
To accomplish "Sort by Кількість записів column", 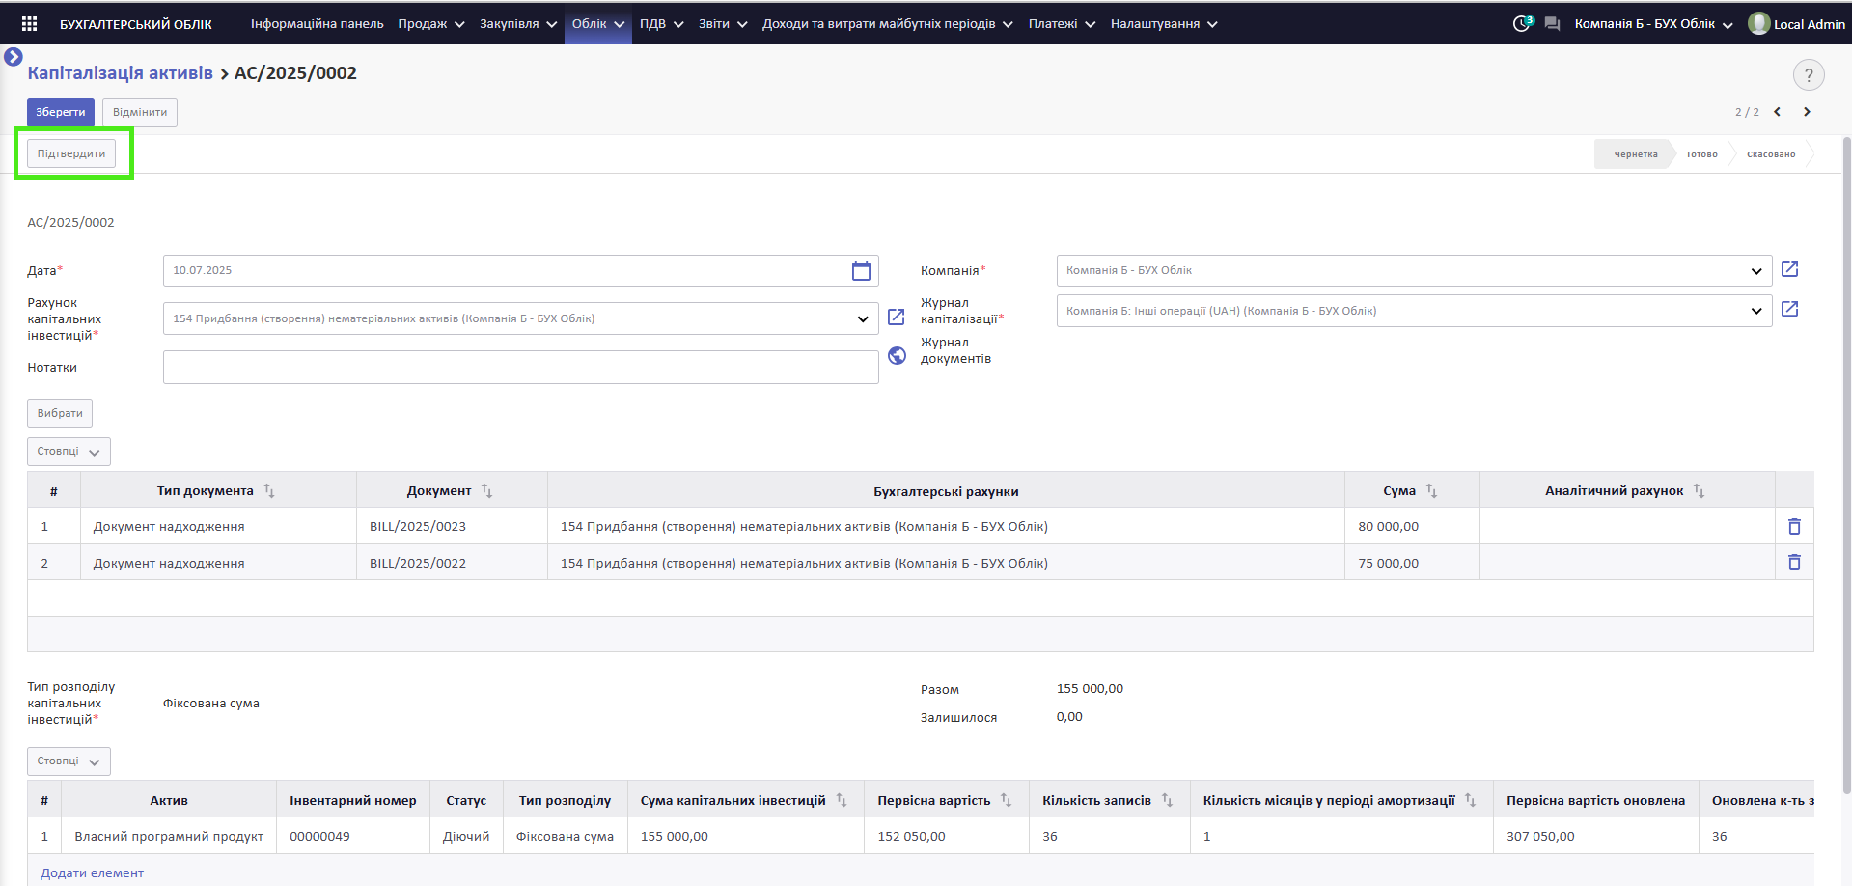I will 1167,800.
